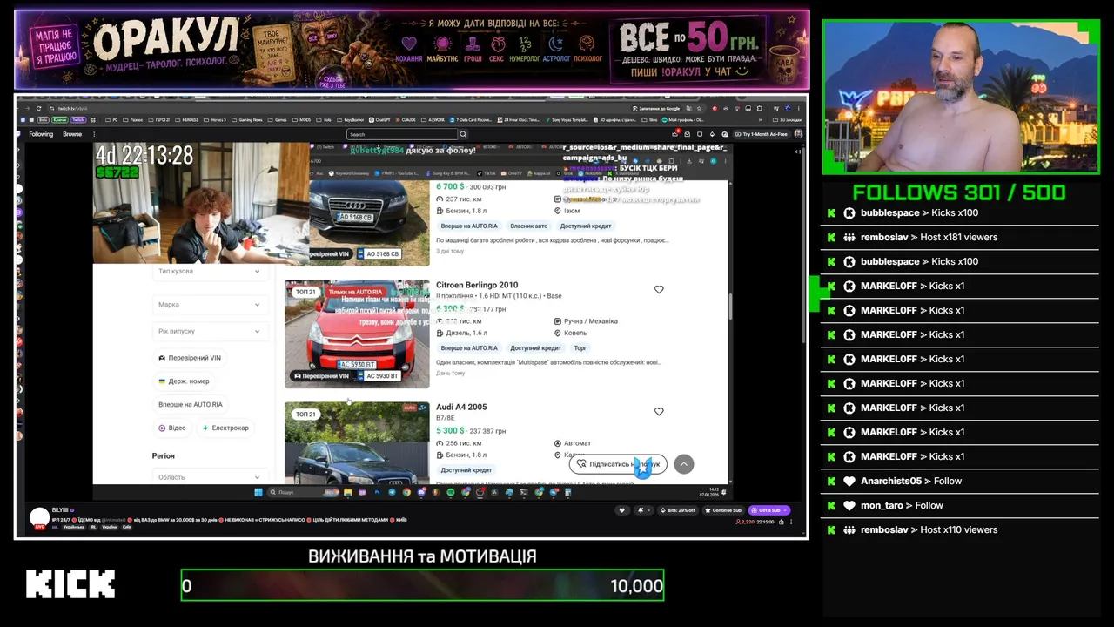Open the Windows Start menu in the shared screen
This screenshot has width=1114, height=627.
pyautogui.click(x=258, y=492)
